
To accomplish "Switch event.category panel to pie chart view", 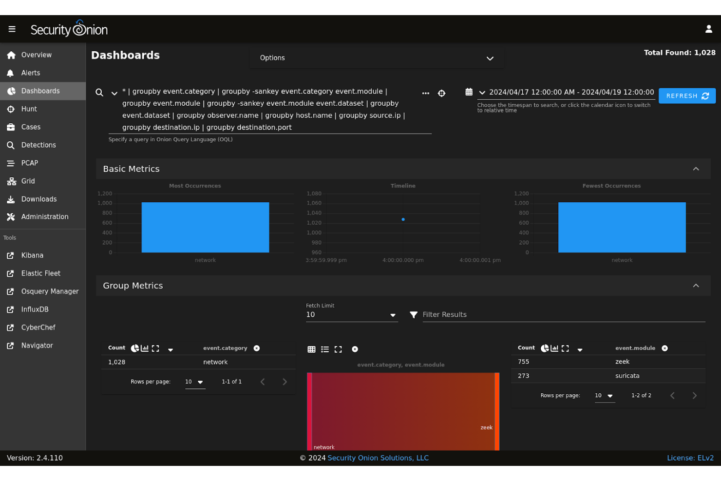I will [x=135, y=348].
